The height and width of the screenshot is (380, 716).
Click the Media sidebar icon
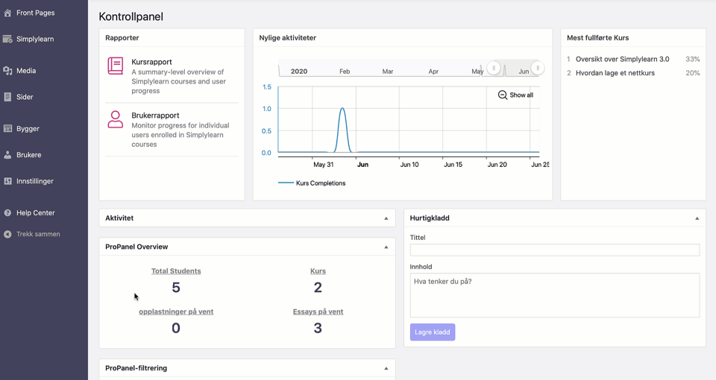click(x=7, y=71)
